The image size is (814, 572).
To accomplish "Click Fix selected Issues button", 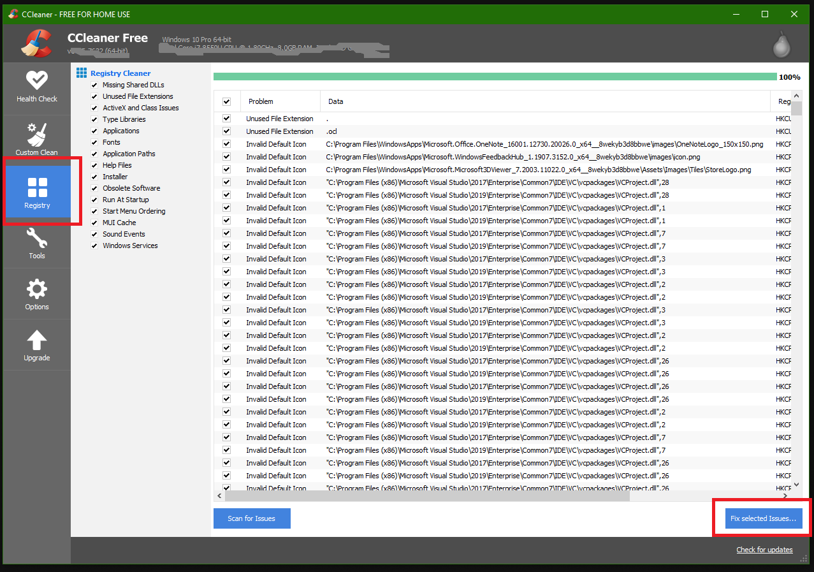I will coord(764,518).
